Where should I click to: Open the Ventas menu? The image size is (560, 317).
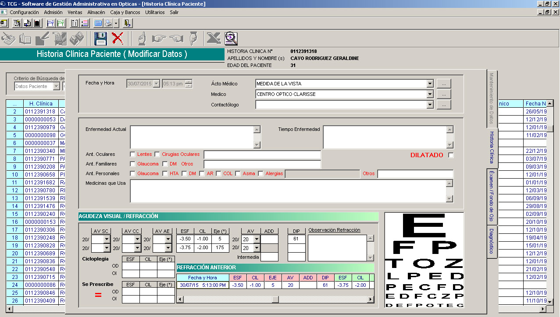pyautogui.click(x=75, y=12)
